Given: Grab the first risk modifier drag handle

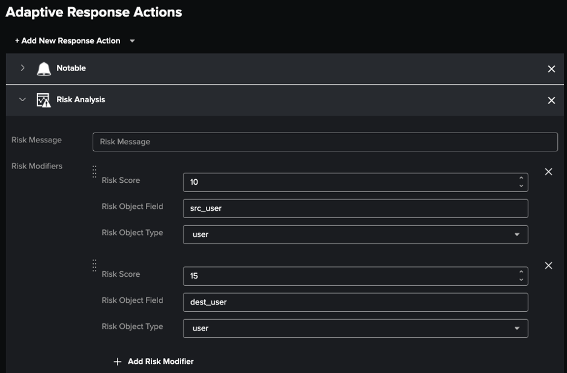Looking at the screenshot, I should tap(94, 172).
